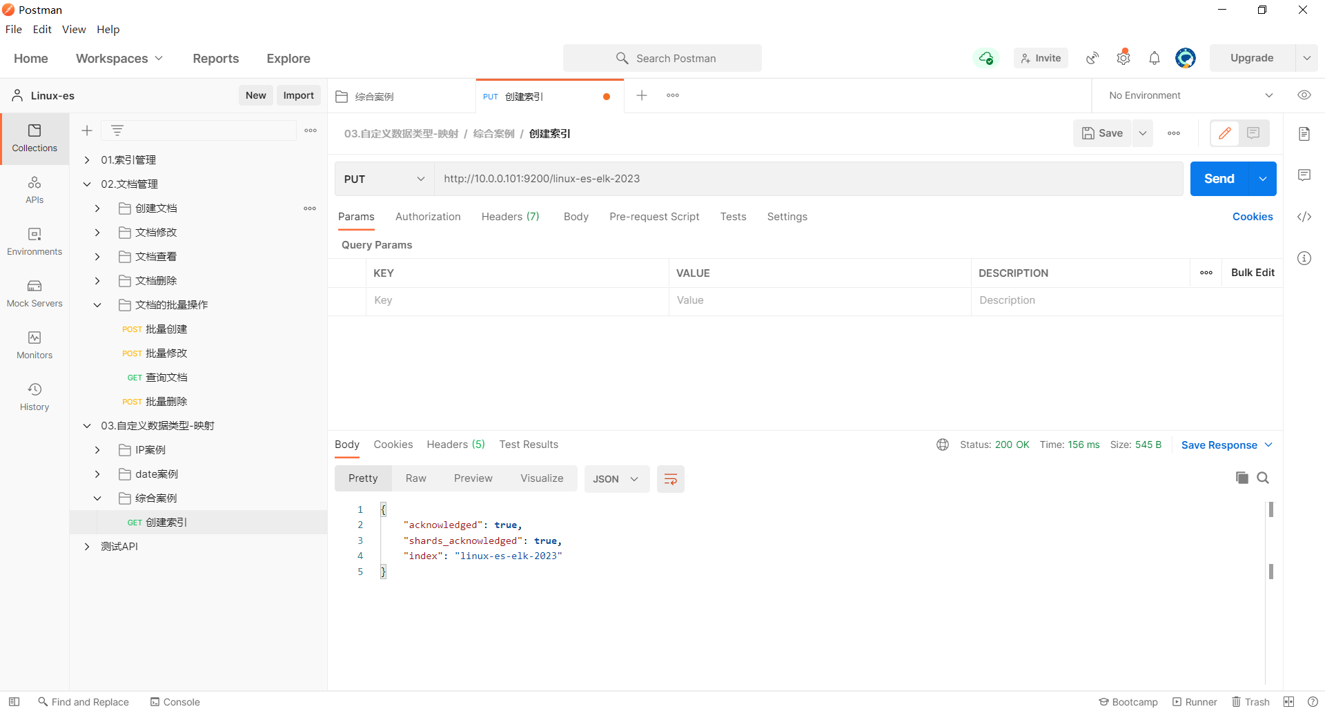1325x711 pixels.
Task: Switch to the request Headers (7) tab
Action: click(x=510, y=217)
